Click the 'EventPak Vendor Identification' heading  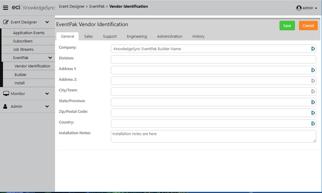92,24
